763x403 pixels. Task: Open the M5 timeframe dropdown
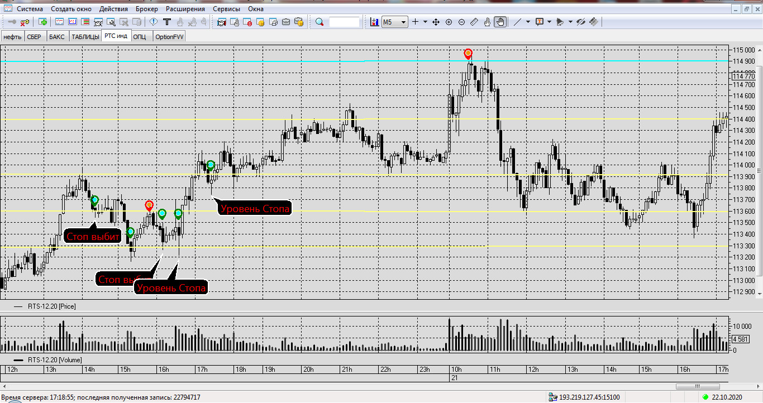tap(394, 22)
